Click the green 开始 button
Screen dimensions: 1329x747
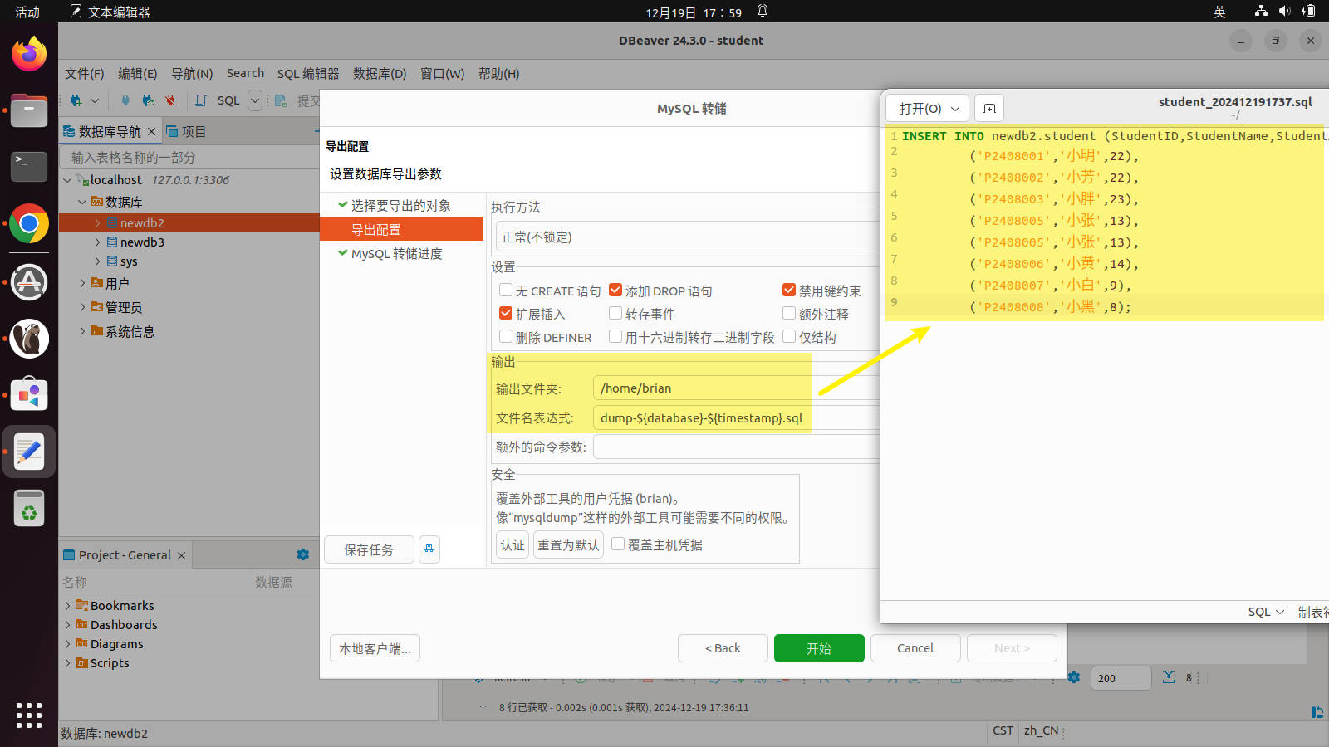[x=819, y=648]
